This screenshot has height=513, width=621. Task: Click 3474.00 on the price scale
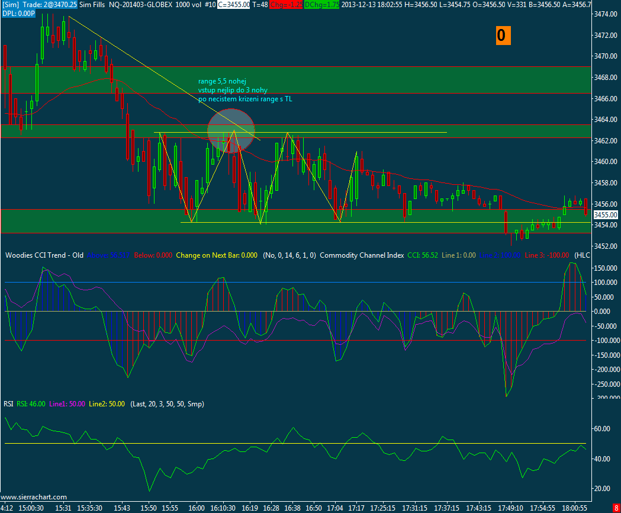(x=606, y=14)
